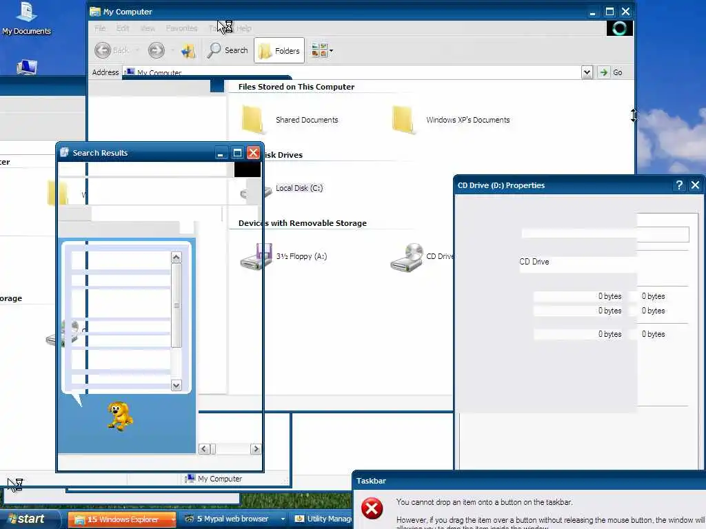This screenshot has width=706, height=529.
Task: Click the Go button
Action: click(611, 72)
